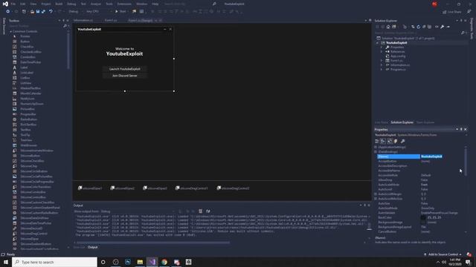This screenshot has width=476, height=267.
Task: Collapse the Common Controls toolbox group
Action: [11, 31]
